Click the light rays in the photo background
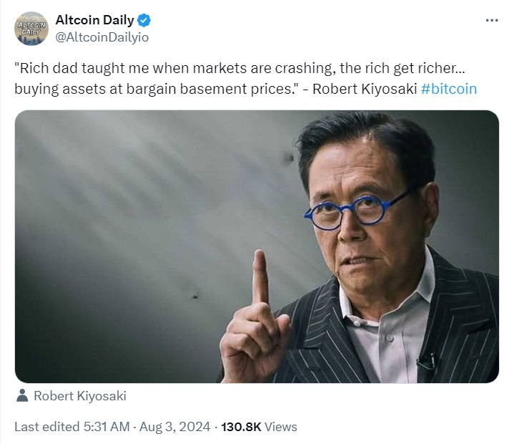 (x=143, y=186)
